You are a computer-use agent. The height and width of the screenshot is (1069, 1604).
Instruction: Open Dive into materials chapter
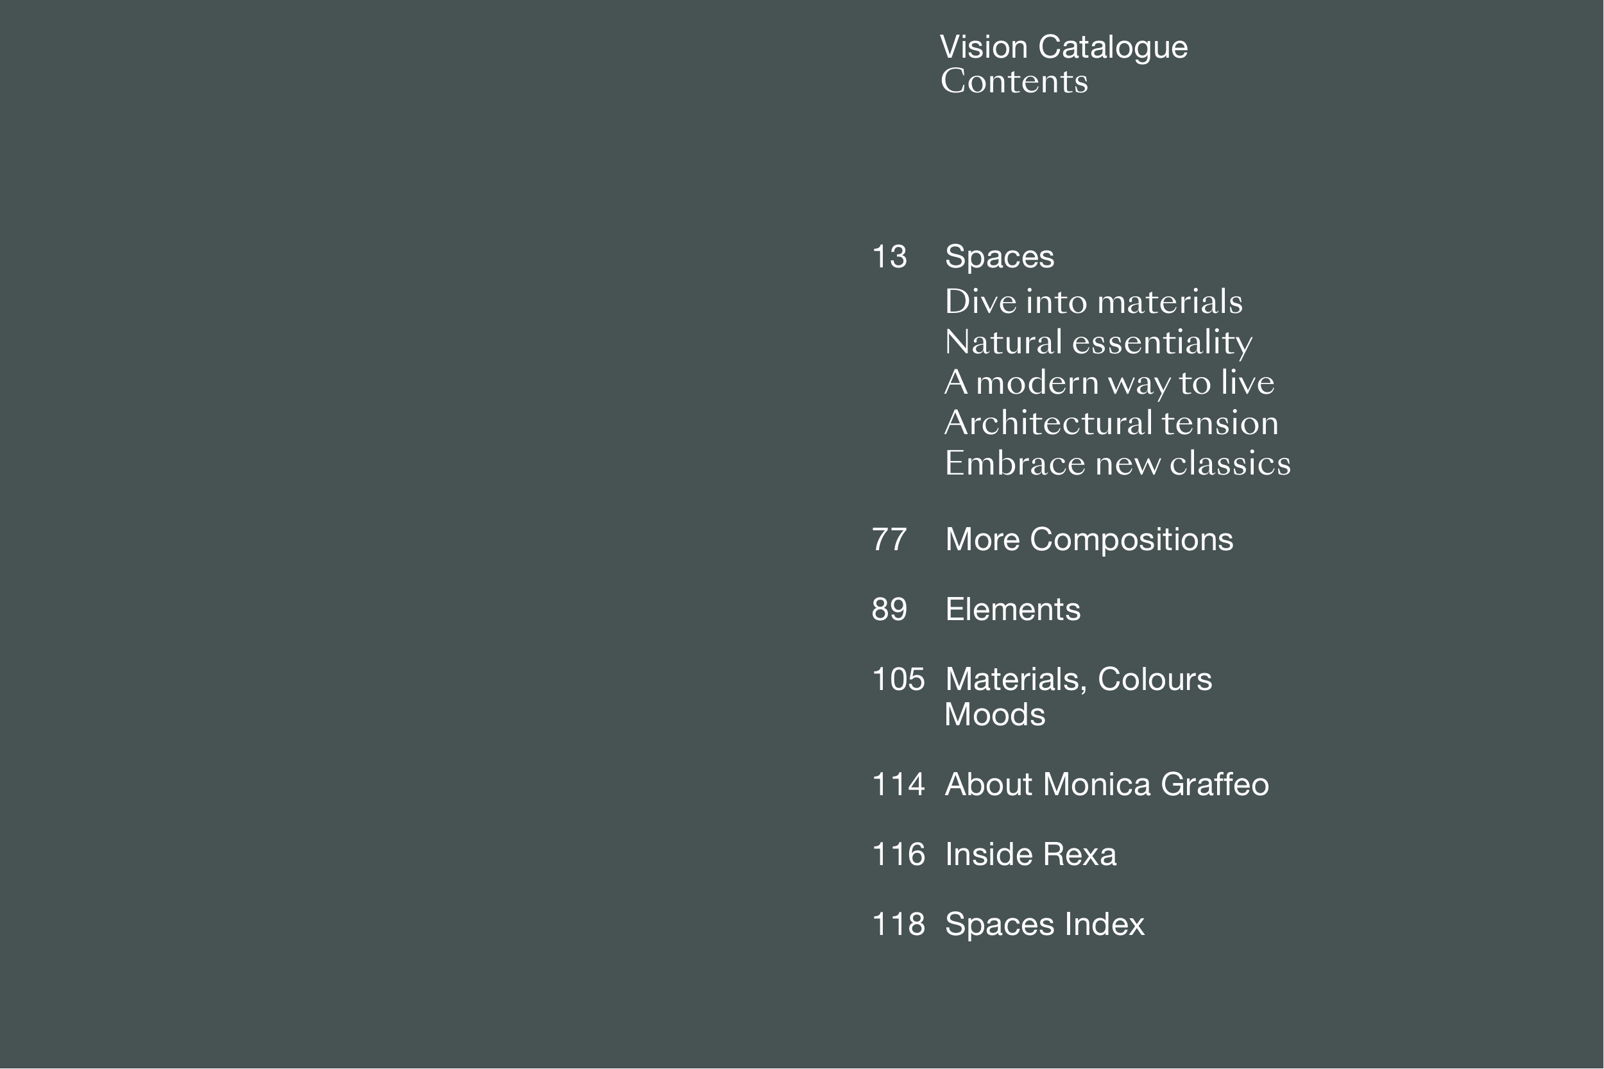pyautogui.click(x=1093, y=302)
